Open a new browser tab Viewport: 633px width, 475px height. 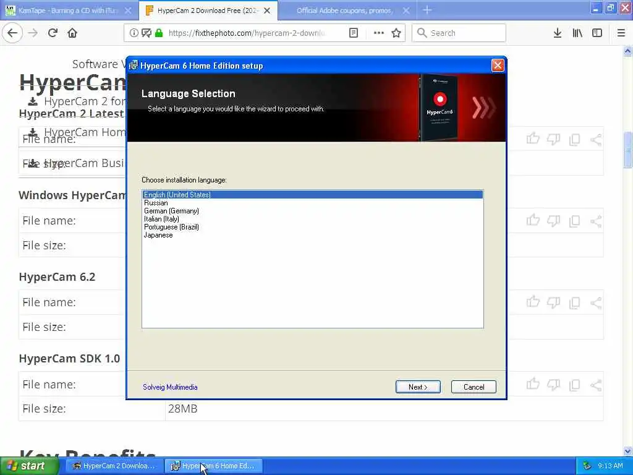tap(427, 11)
